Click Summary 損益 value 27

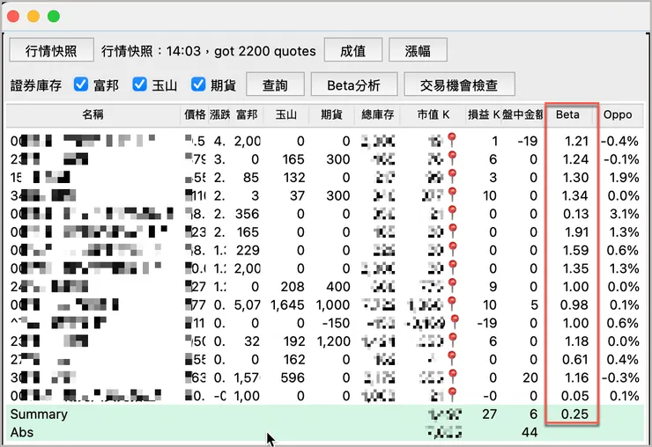pyautogui.click(x=490, y=414)
